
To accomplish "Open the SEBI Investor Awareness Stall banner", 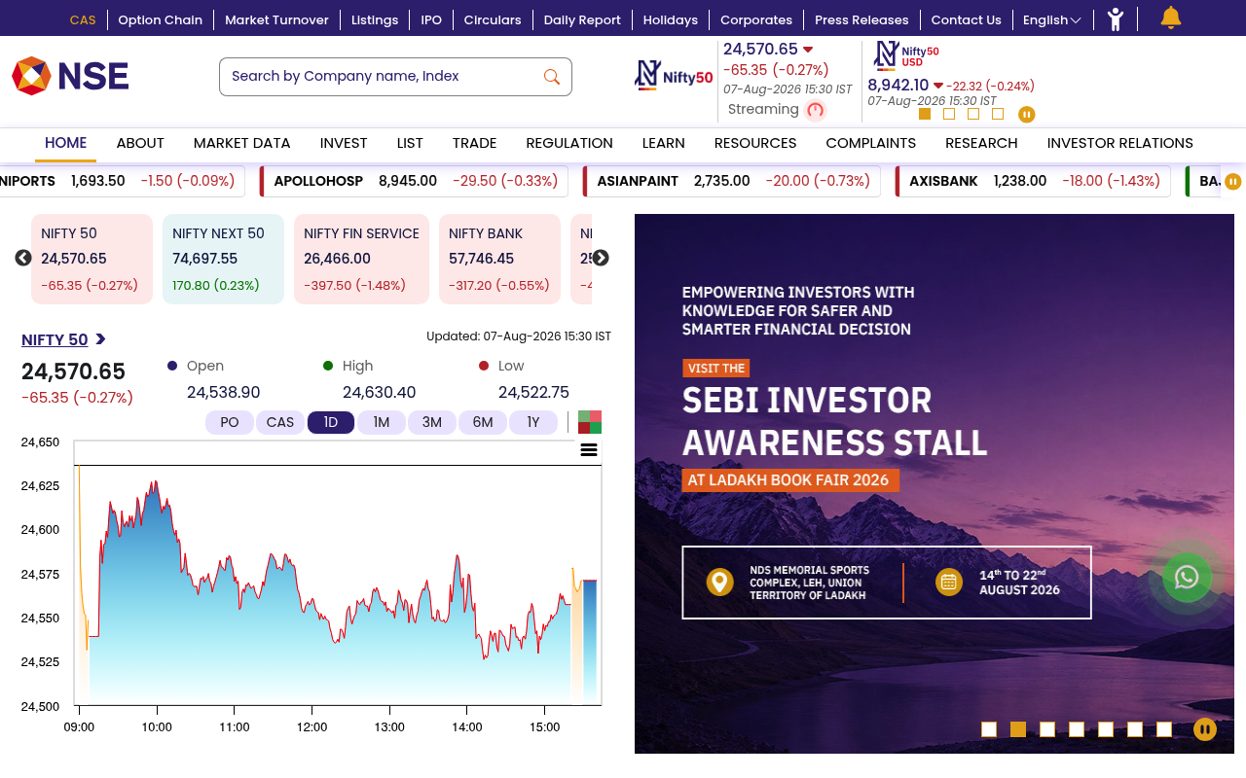I will point(934,483).
